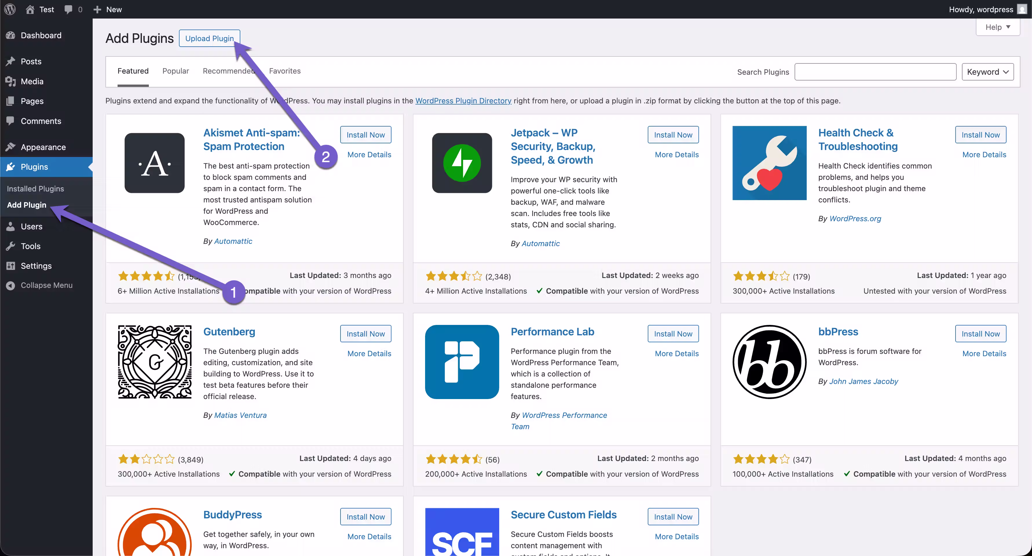Open the Favorites tab
Viewport: 1032px width, 556px height.
tap(285, 71)
